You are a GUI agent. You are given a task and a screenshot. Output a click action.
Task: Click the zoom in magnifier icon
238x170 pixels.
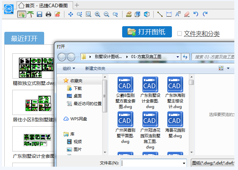click(98, 14)
